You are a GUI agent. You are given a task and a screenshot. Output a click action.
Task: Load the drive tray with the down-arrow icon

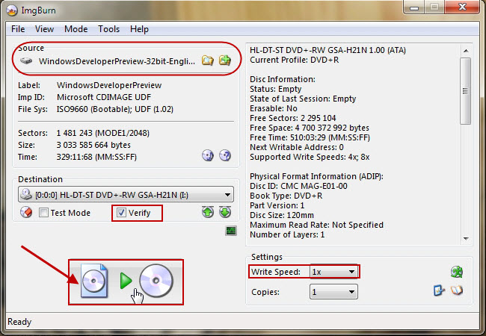click(x=225, y=212)
